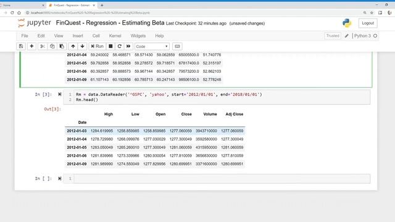Open the Edit menu
Viewport: 395px width, 222px height.
pyautogui.click(x=41, y=36)
